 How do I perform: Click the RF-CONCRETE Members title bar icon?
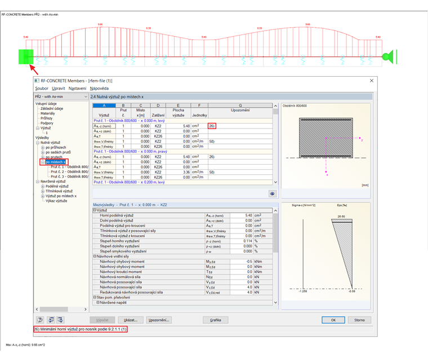tap(37, 81)
